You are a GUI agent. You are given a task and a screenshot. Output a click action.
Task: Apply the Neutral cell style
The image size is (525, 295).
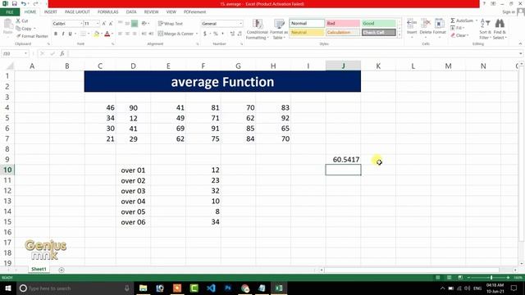coord(307,33)
